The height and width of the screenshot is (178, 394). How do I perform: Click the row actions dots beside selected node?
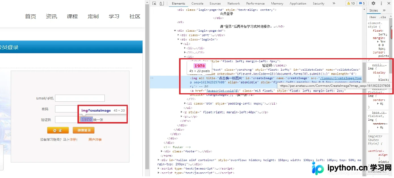pyautogui.click(x=152, y=78)
